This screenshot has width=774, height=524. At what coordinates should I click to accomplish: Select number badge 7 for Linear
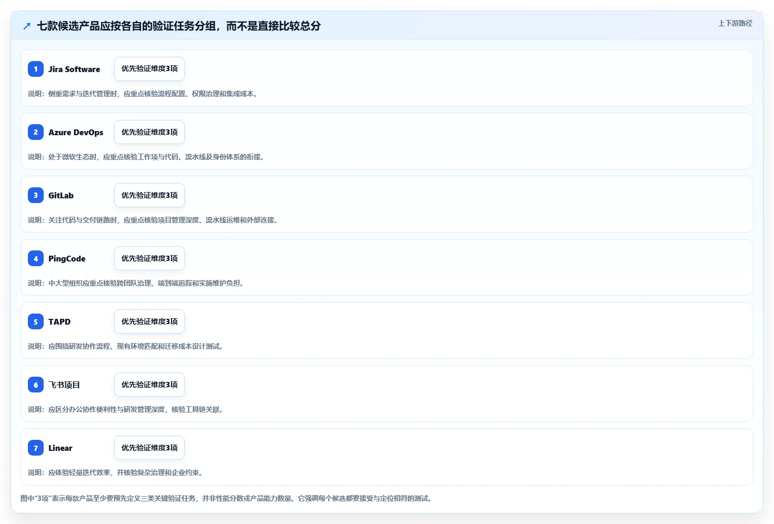[x=36, y=448]
